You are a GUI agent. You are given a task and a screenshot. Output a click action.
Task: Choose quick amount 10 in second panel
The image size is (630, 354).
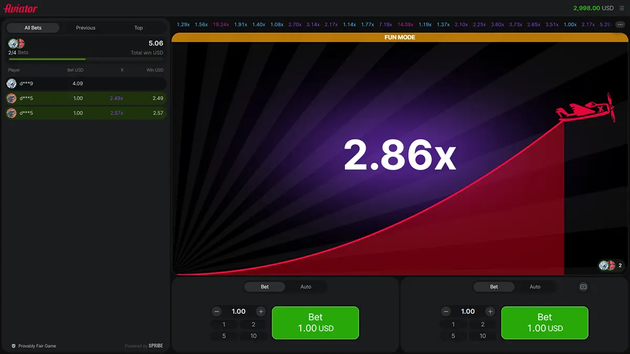(x=483, y=336)
